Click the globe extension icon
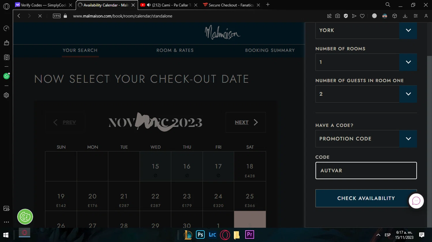This screenshot has width=432, height=242. pyautogui.click(x=374, y=16)
